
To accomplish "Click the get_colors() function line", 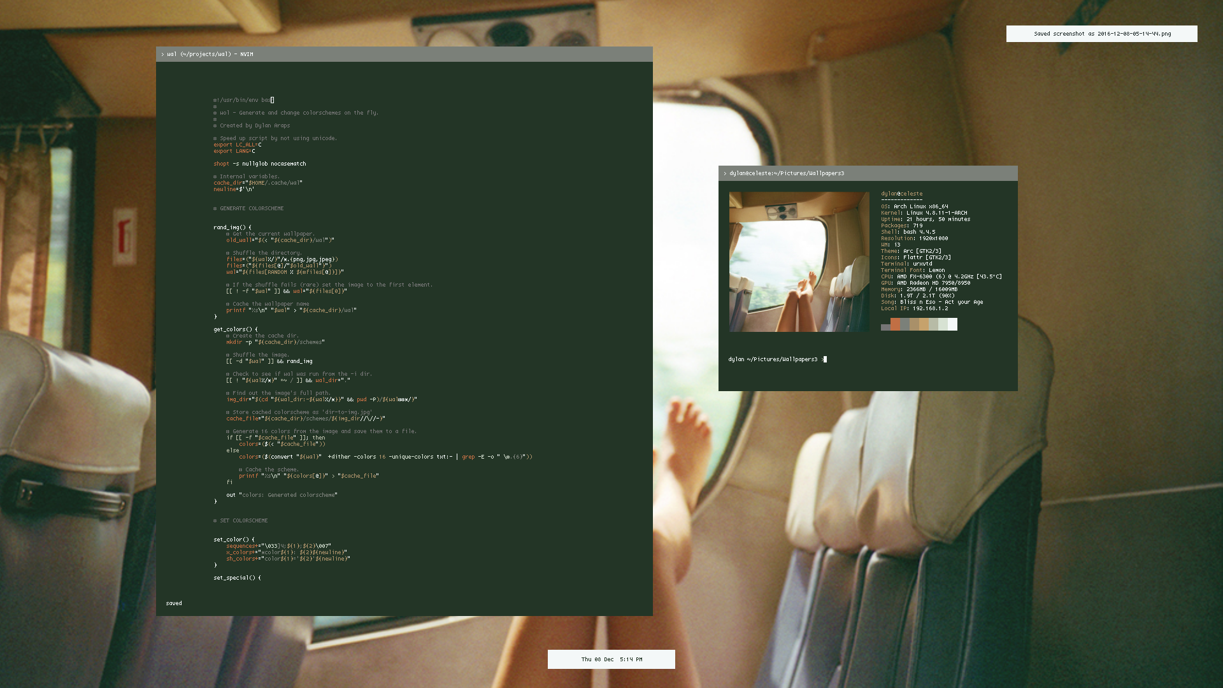I will 234,329.
